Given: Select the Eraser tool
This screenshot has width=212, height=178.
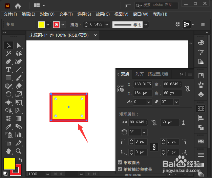Looking at the screenshot, I should tap(19, 86).
